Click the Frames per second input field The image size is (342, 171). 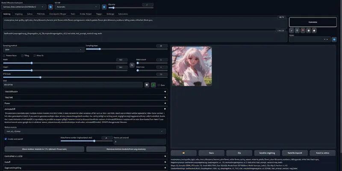point(140,142)
